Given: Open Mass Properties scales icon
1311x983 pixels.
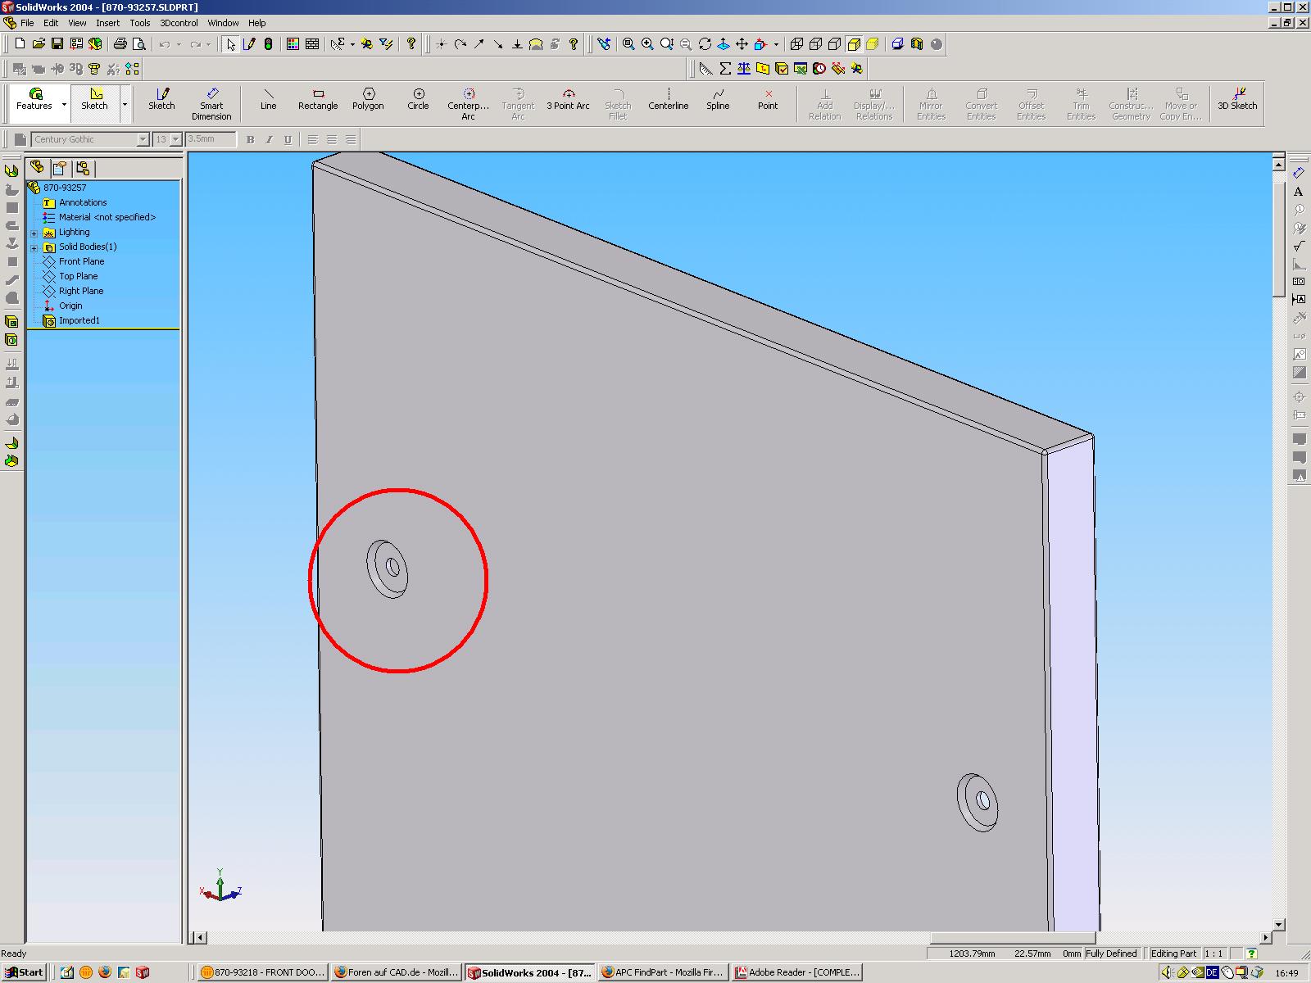Looking at the screenshot, I should pyautogui.click(x=744, y=69).
